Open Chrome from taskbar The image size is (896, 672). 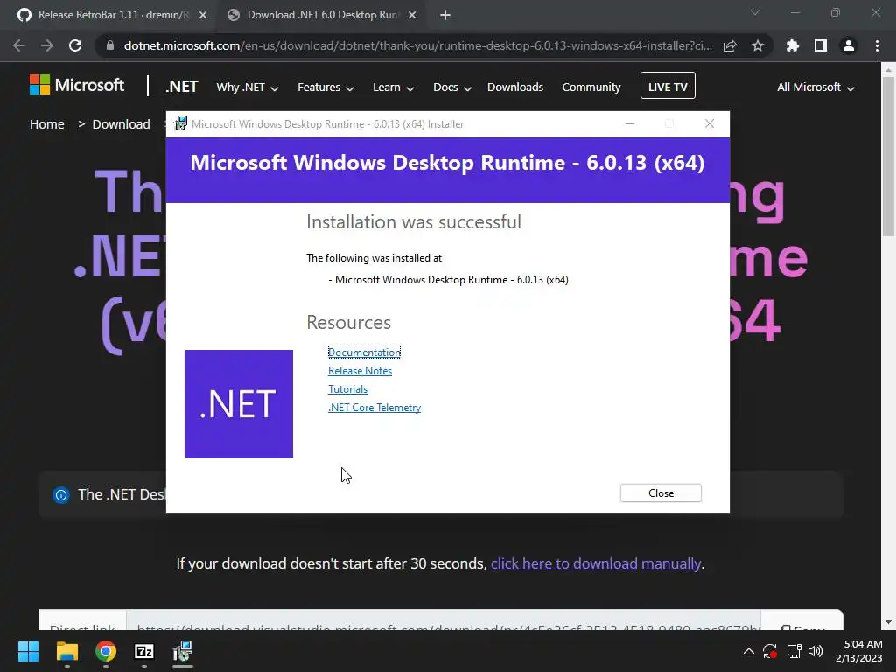tap(106, 651)
